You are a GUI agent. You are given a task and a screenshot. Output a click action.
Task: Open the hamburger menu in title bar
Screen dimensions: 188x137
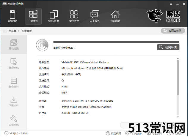pos(171,4)
